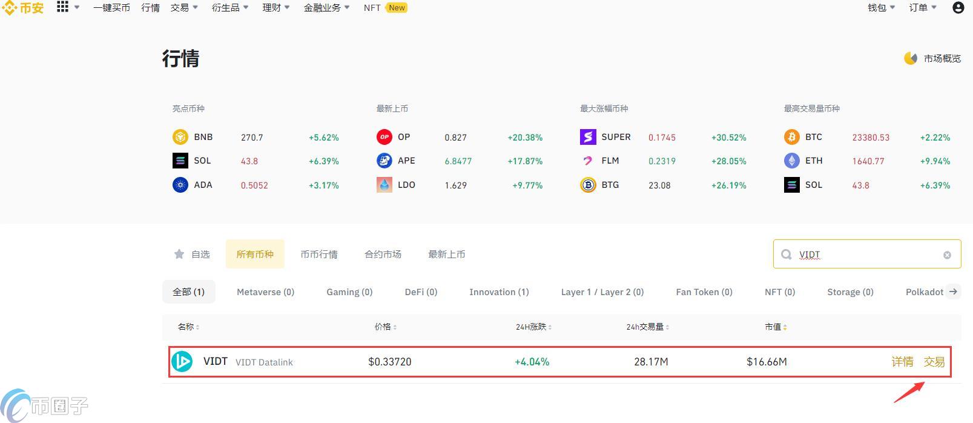
Task: Click the VIDT Datalink coin logo
Action: pyautogui.click(x=182, y=362)
